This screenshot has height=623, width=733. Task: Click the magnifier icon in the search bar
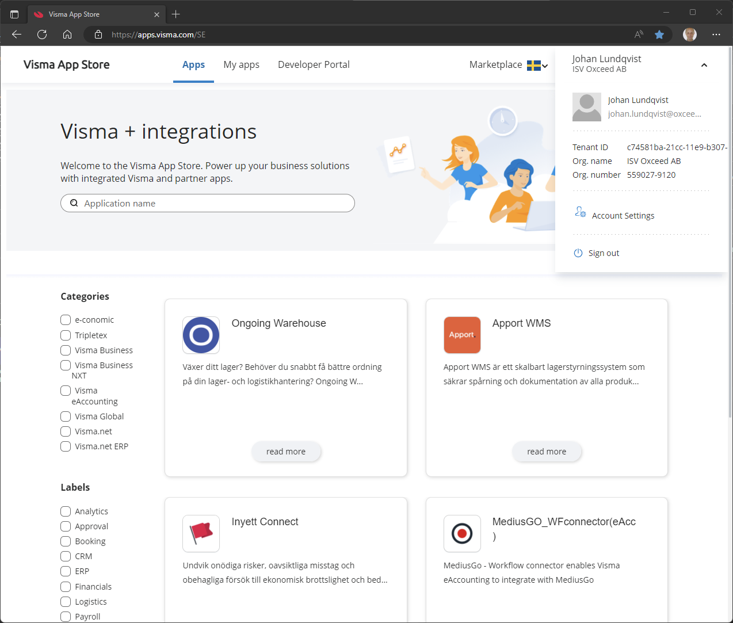pyautogui.click(x=74, y=203)
